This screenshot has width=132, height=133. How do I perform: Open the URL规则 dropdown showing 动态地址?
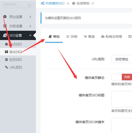(122, 59)
